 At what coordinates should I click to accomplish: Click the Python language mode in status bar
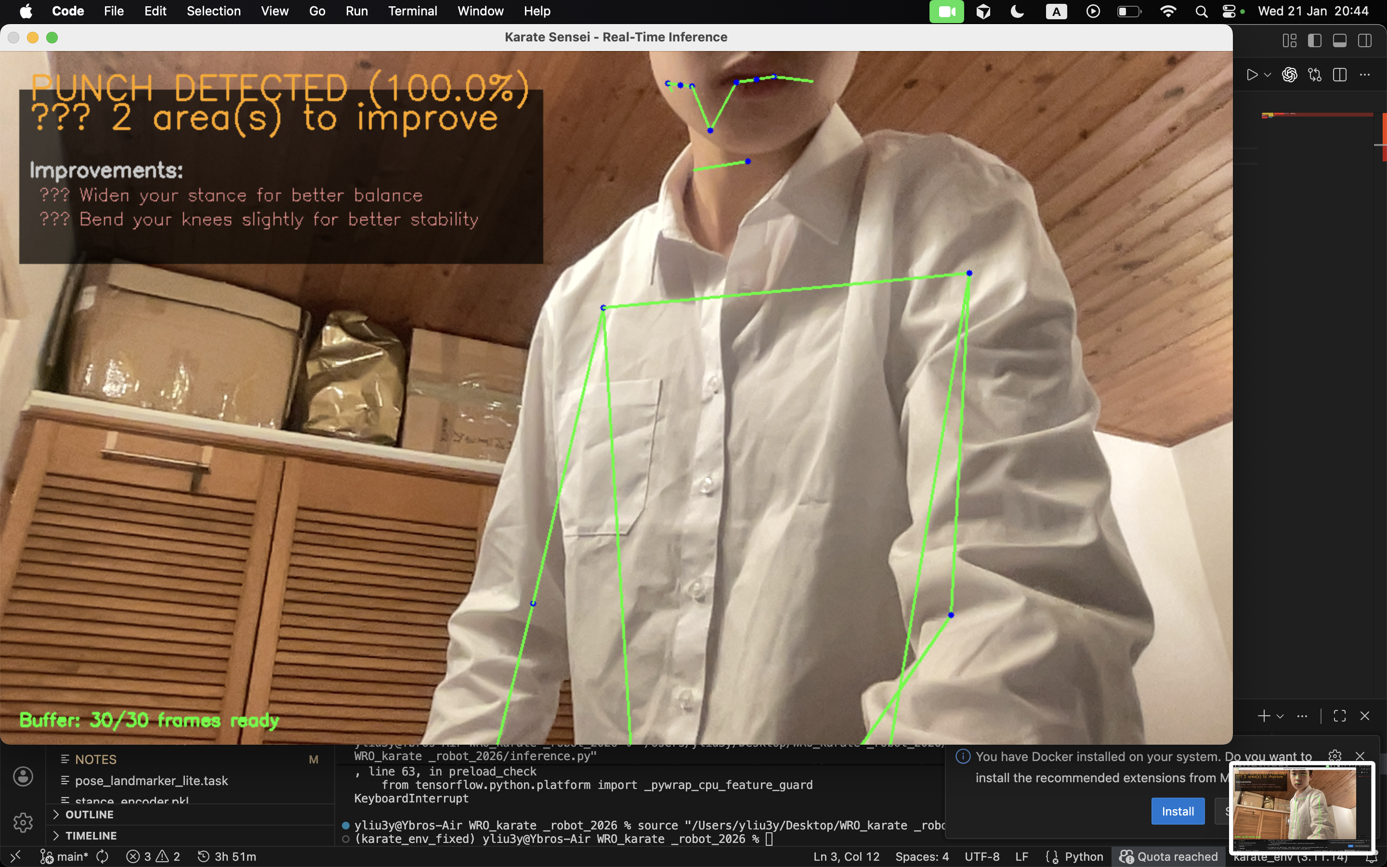tap(1083, 856)
